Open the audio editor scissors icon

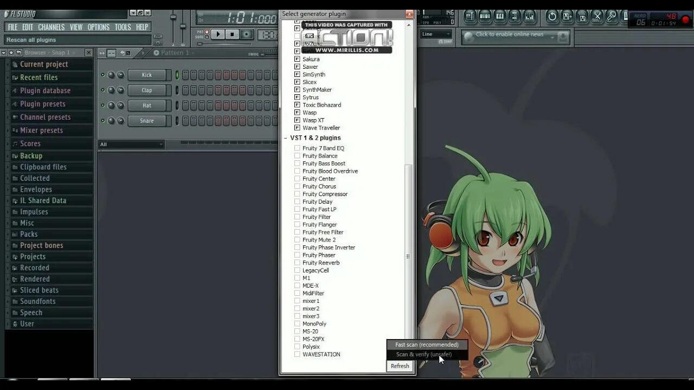[597, 16]
